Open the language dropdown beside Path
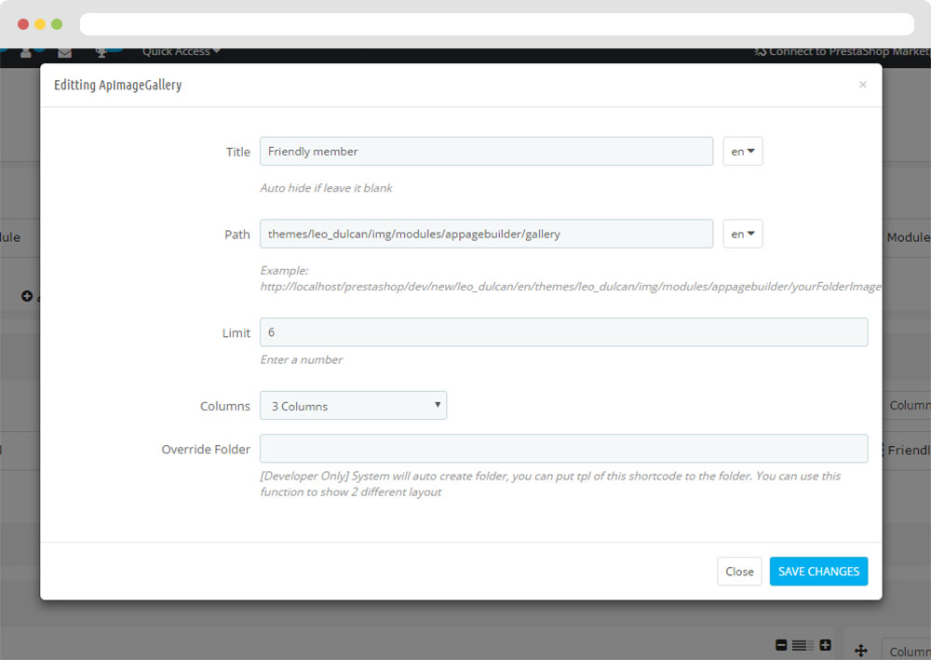Screen dimensions: 931x660 point(743,234)
